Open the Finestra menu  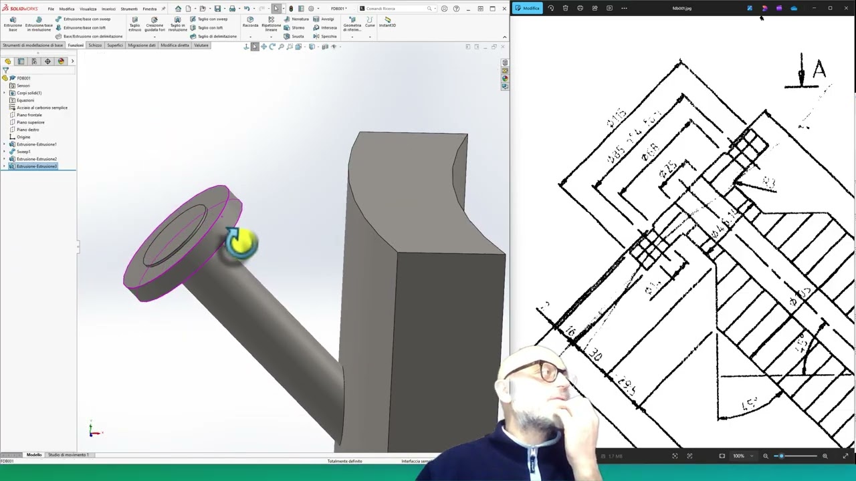click(150, 9)
